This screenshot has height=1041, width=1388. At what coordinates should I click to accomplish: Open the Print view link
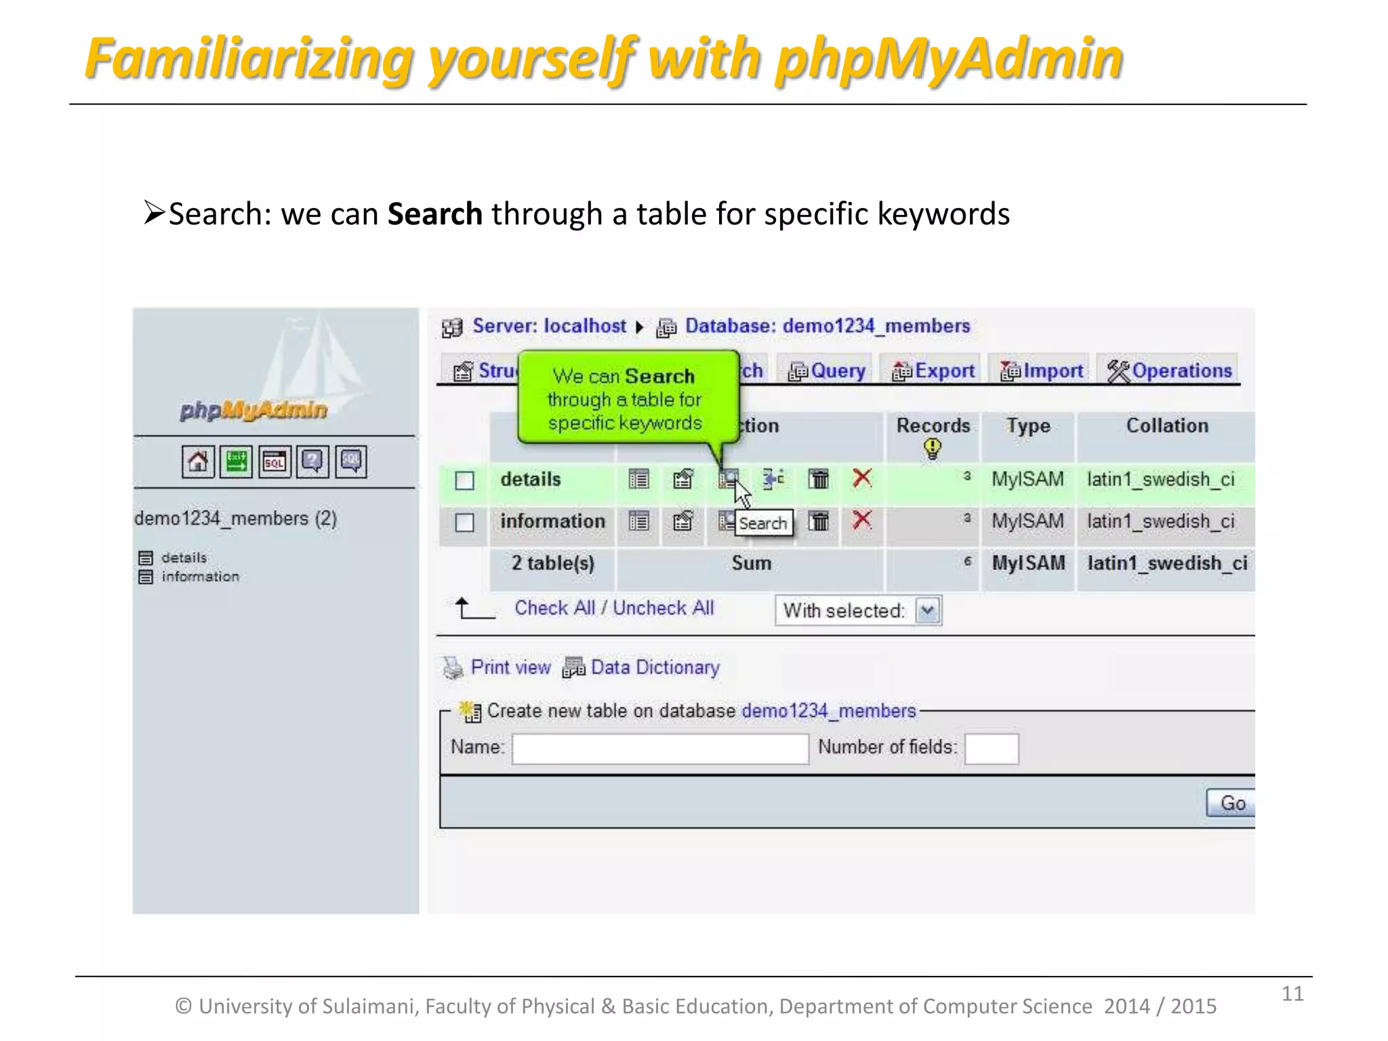pos(511,668)
